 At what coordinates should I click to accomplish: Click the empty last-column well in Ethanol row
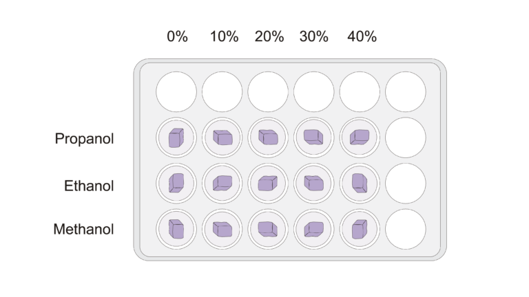pyautogui.click(x=405, y=183)
